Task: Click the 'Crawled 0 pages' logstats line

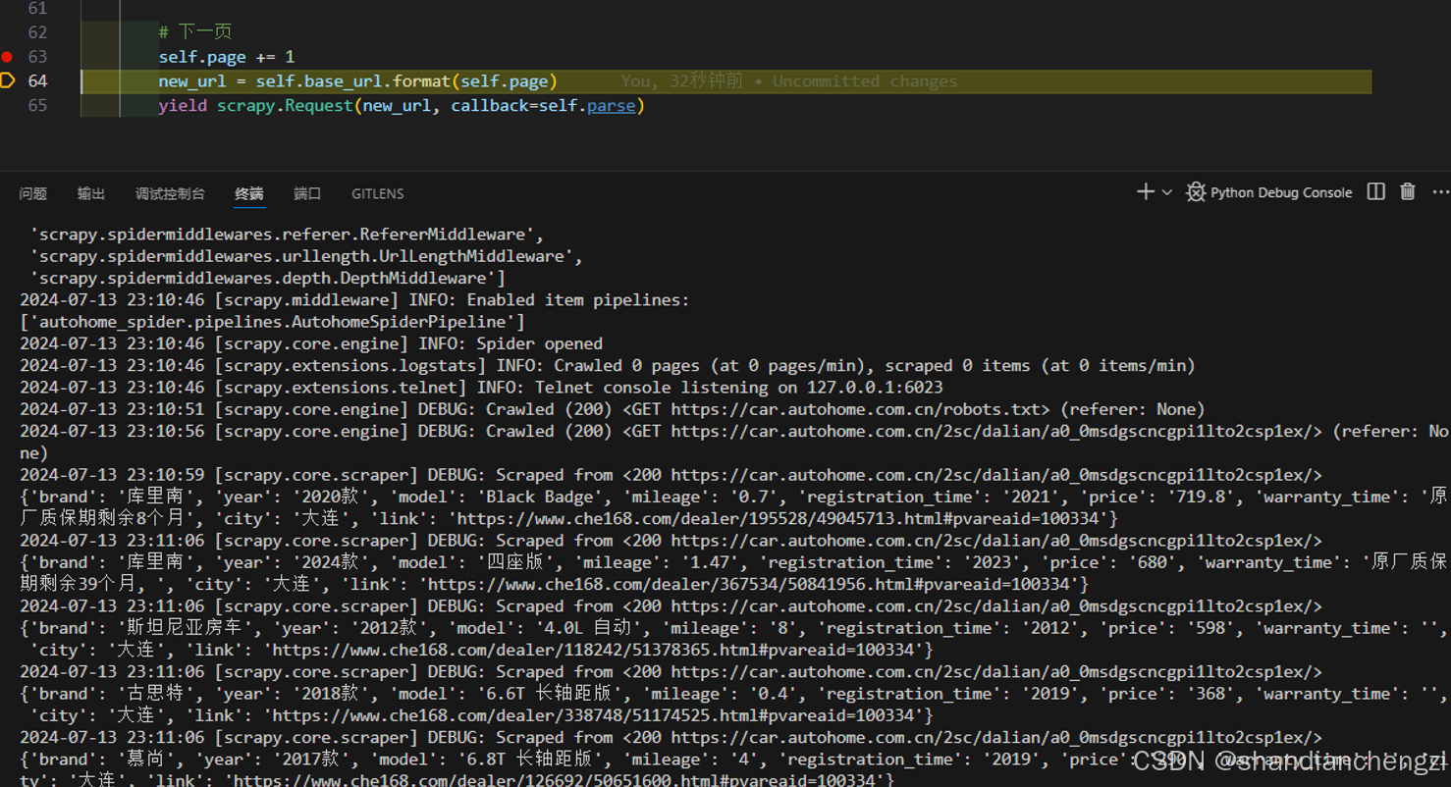Action: (x=608, y=366)
